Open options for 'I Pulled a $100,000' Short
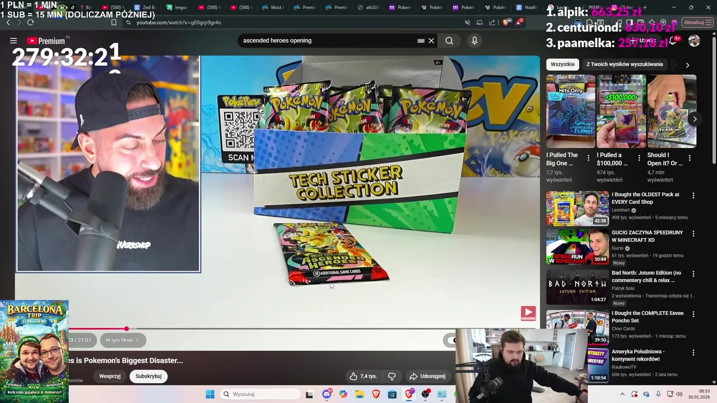Image resolution: width=717 pixels, height=403 pixels. click(639, 158)
